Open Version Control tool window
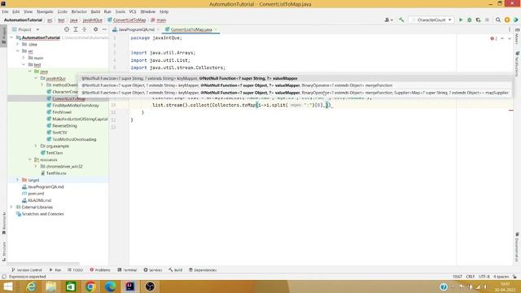Screen dimensions: 521x293 point(27,269)
